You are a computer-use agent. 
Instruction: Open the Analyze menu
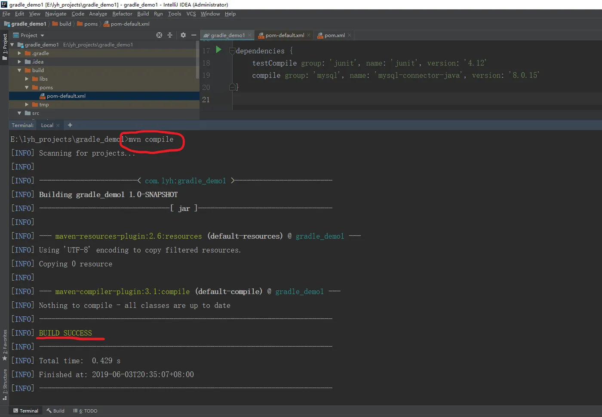(x=98, y=14)
